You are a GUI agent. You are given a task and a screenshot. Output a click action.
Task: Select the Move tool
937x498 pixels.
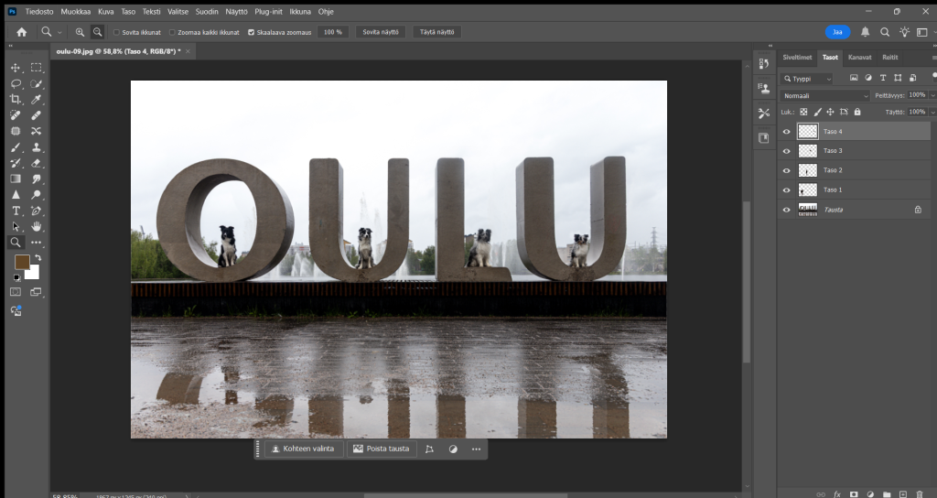click(x=16, y=68)
